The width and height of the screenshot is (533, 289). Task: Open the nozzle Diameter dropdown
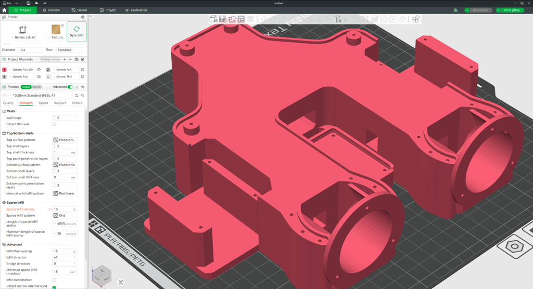(30, 50)
